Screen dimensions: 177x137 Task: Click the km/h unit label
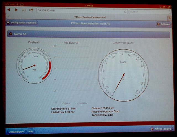point(123,62)
